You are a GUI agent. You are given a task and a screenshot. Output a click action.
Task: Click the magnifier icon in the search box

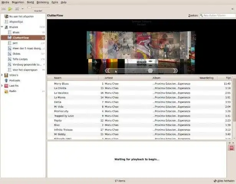(201, 15)
